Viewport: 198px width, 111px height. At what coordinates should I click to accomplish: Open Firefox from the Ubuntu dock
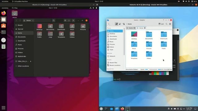[3, 13]
